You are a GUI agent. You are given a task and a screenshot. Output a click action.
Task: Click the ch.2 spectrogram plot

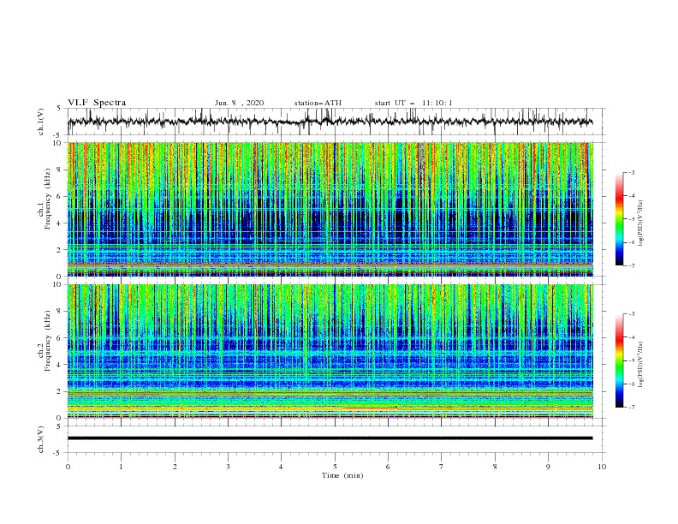330,351
